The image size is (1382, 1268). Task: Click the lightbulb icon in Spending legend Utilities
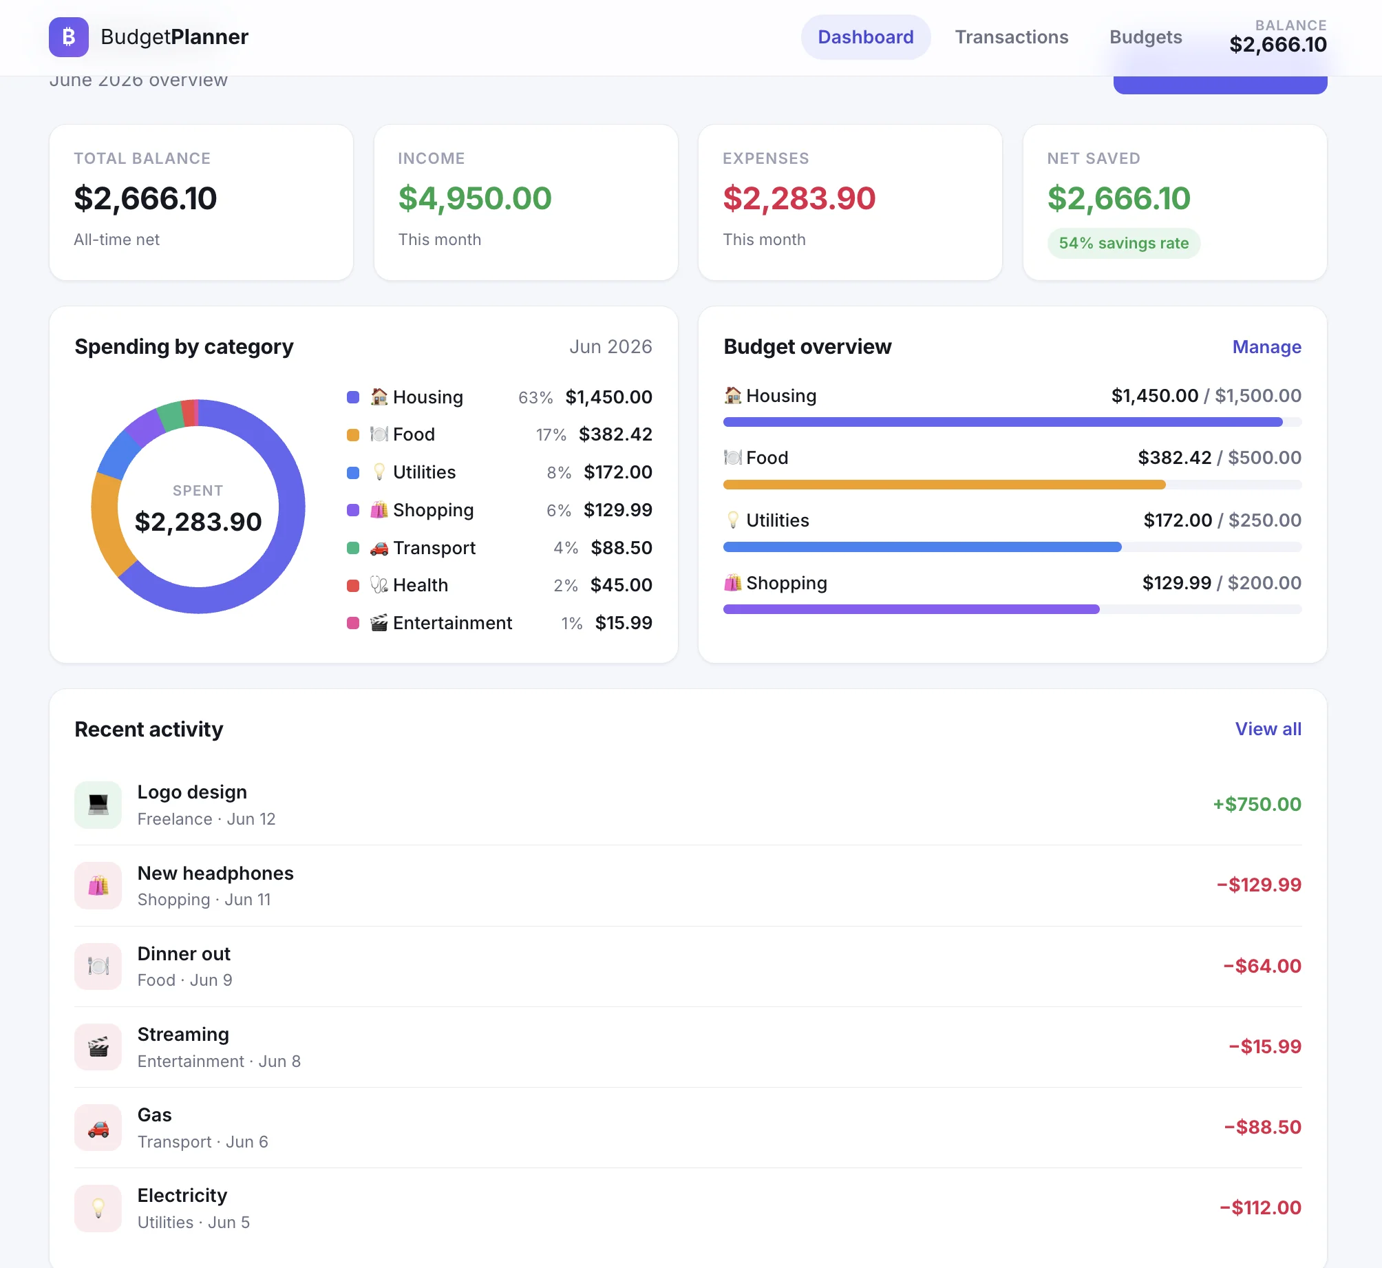pos(379,472)
